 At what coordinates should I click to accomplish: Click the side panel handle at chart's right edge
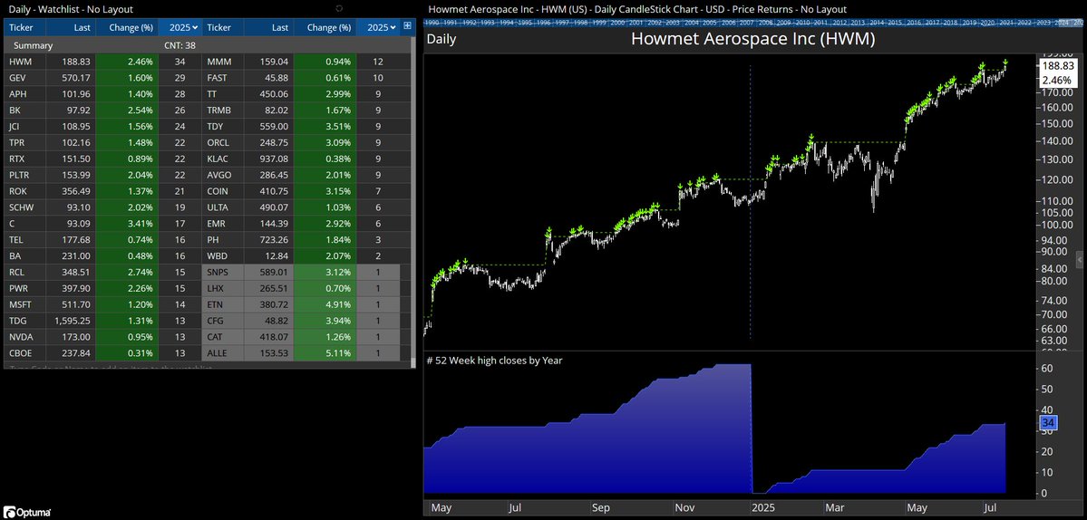(1079, 259)
